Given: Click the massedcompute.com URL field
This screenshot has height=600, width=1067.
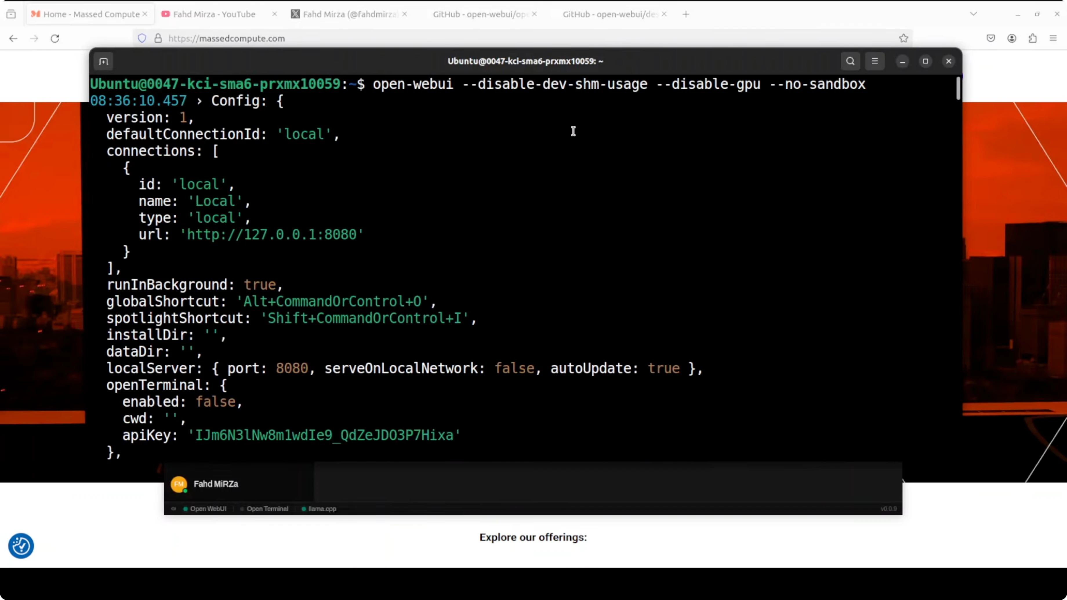Looking at the screenshot, I should [x=497, y=39].
